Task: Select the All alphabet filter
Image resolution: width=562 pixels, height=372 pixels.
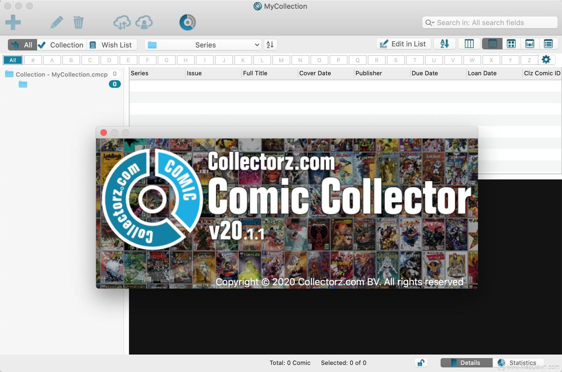Action: [x=13, y=60]
